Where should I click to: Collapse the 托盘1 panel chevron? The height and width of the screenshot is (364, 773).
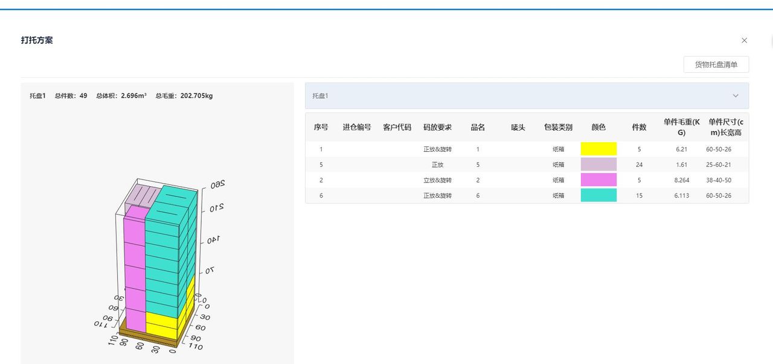736,95
